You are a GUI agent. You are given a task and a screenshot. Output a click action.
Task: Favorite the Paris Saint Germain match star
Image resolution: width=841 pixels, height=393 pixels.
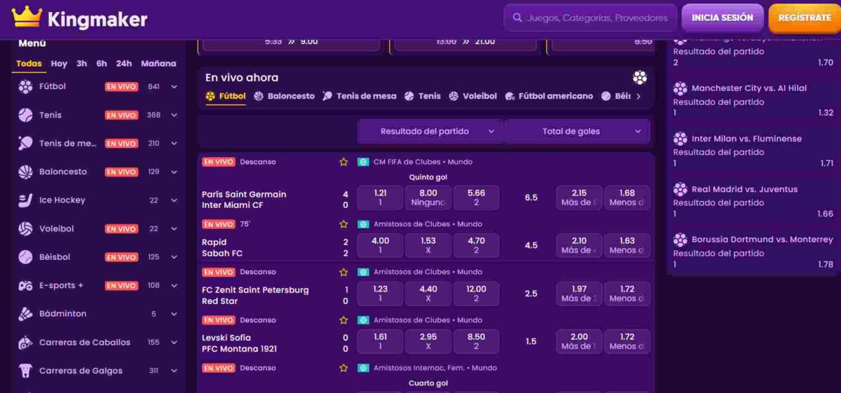[343, 162]
